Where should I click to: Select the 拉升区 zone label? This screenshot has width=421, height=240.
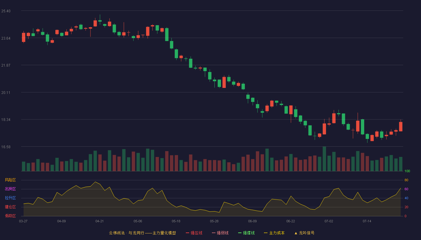pos(10,198)
